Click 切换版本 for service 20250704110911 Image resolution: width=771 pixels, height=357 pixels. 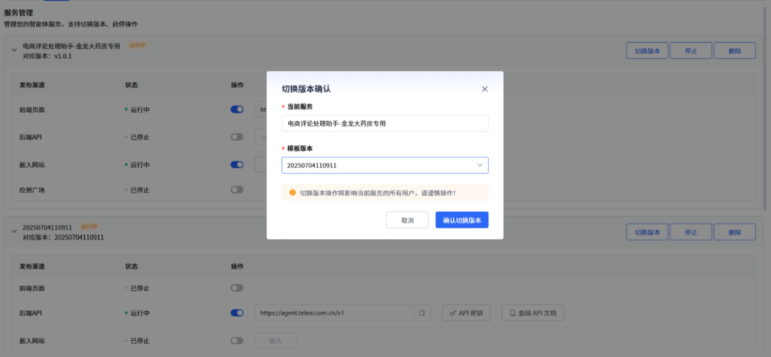tap(647, 232)
